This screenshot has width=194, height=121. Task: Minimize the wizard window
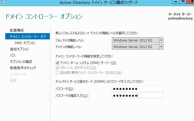(176, 2)
